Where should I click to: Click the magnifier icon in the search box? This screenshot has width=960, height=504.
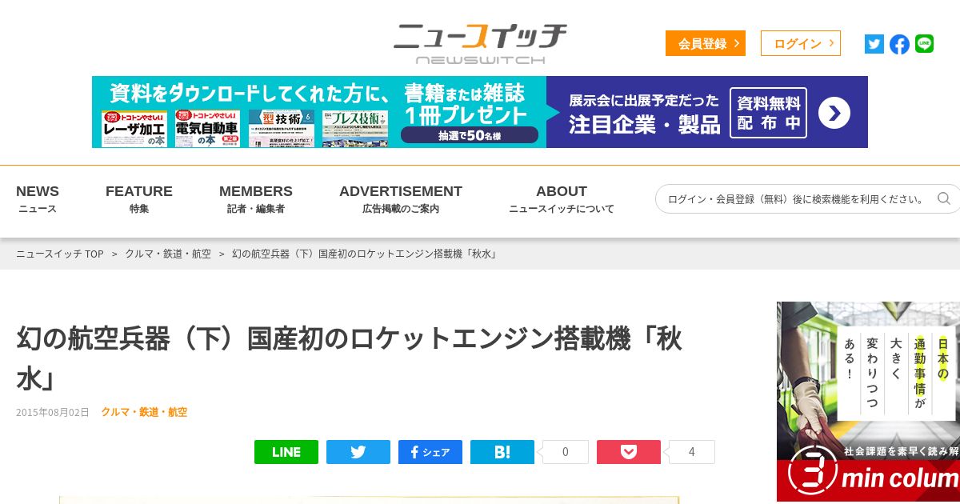tap(944, 198)
